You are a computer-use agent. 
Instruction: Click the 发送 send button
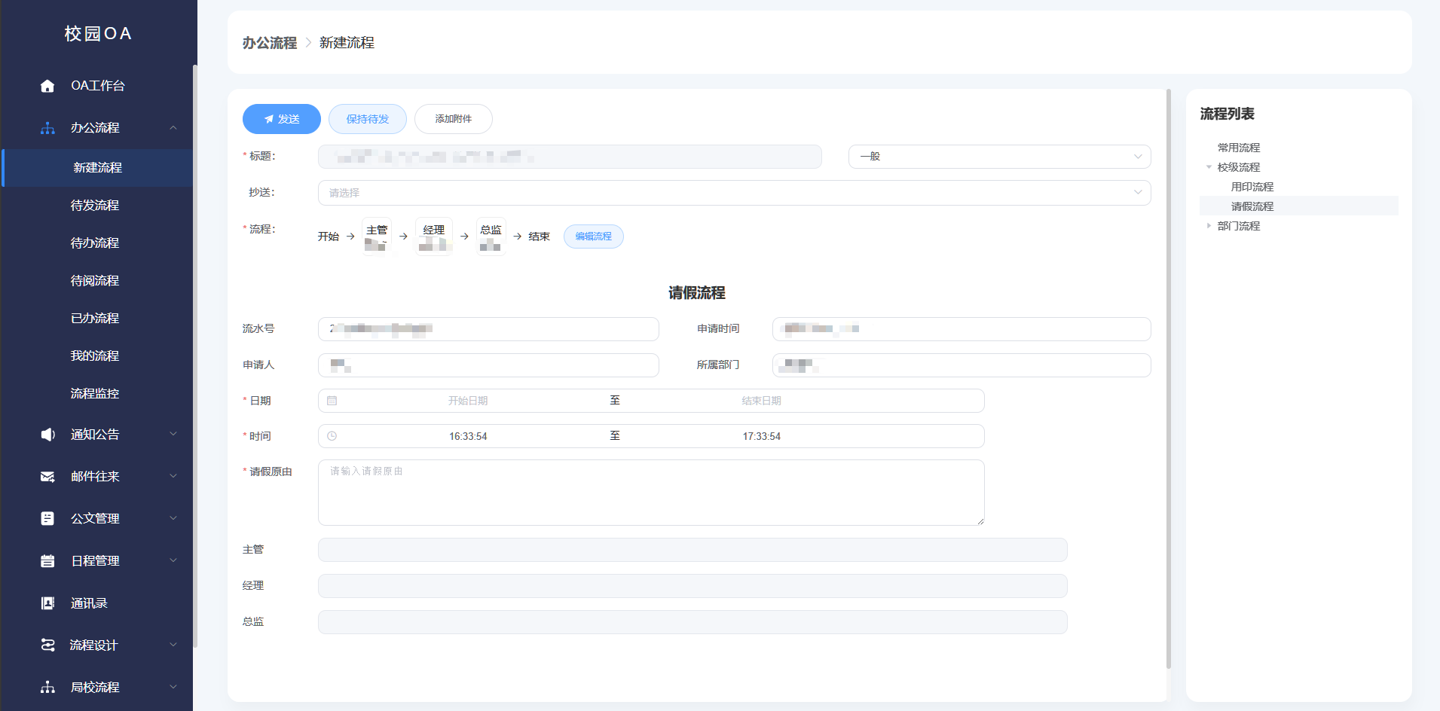click(x=282, y=119)
